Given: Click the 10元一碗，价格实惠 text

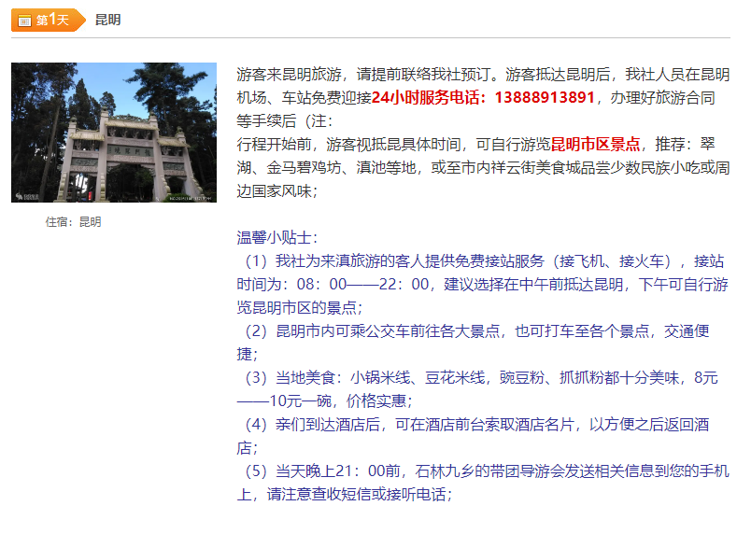Looking at the screenshot, I should (x=341, y=401).
